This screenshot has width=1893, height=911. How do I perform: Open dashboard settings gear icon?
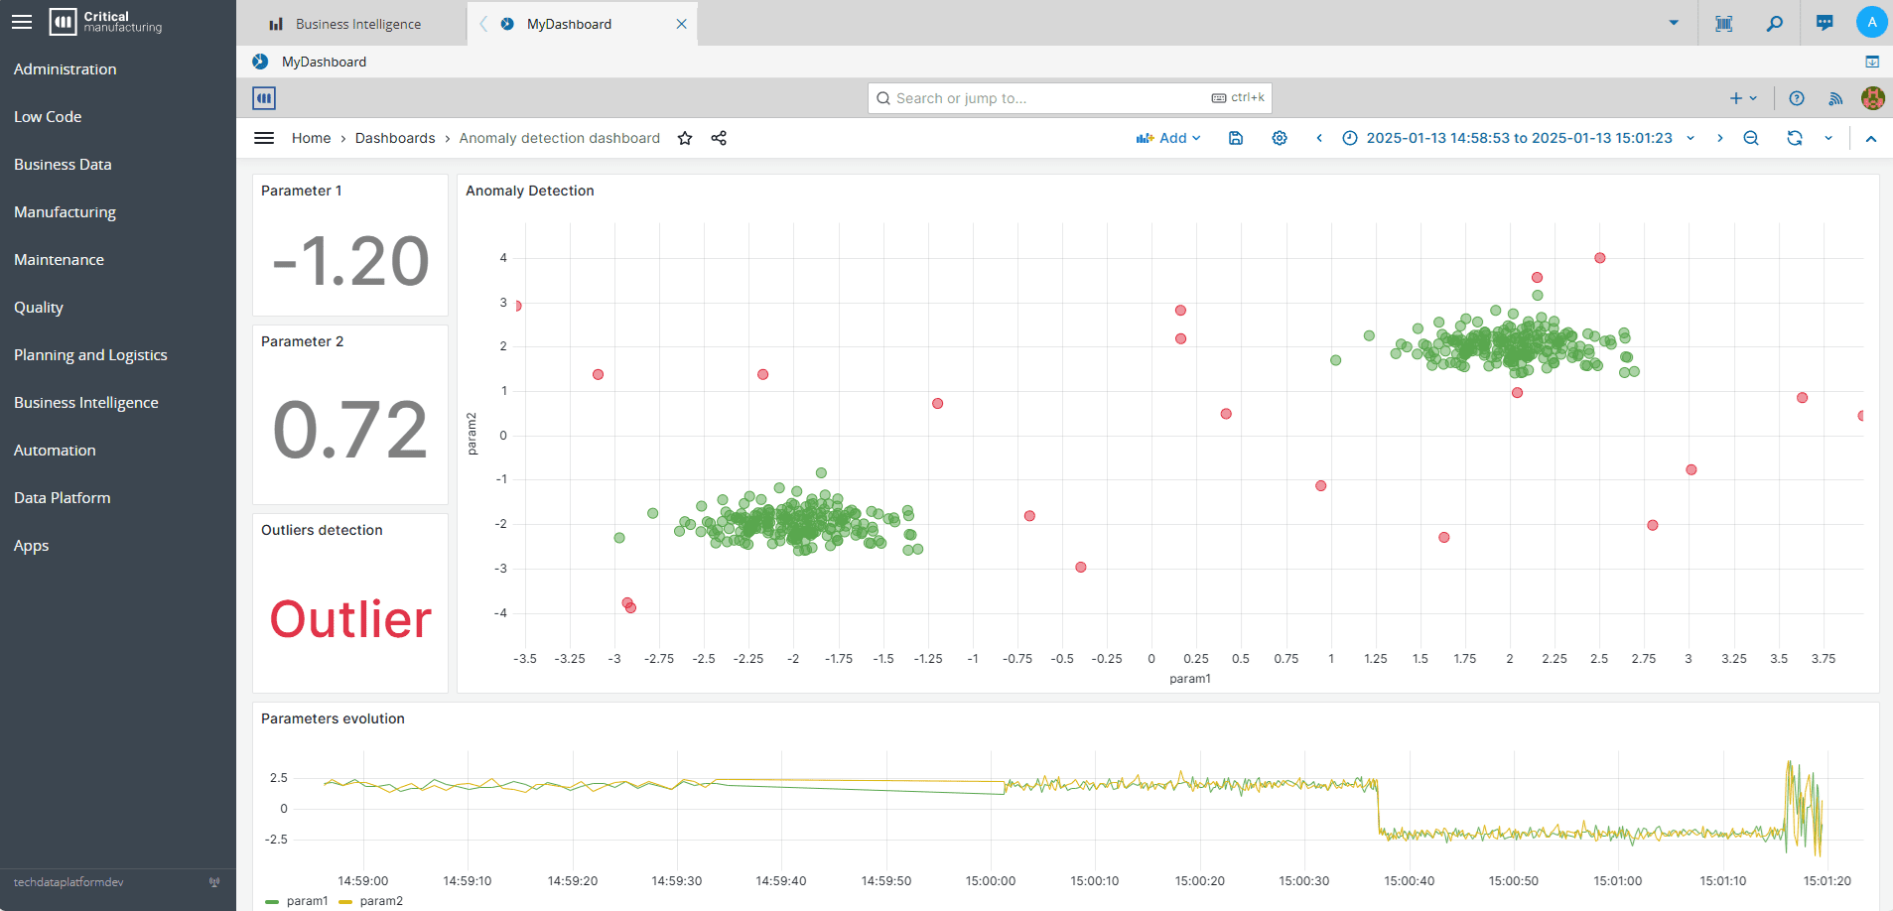point(1280,138)
